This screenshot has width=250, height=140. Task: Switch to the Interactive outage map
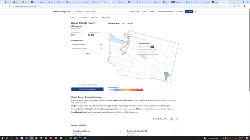coord(130,23)
